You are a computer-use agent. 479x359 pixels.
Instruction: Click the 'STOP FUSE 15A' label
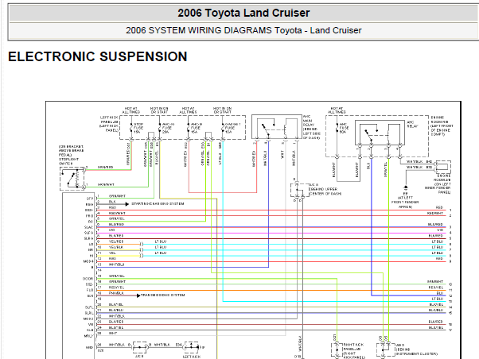tap(138, 128)
